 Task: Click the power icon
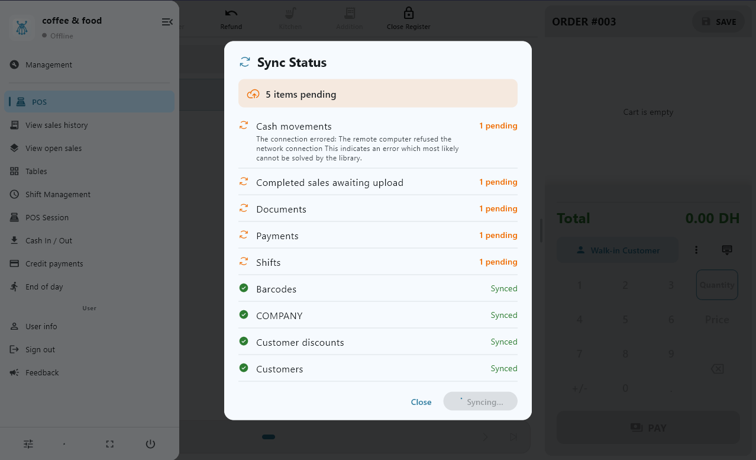150,444
